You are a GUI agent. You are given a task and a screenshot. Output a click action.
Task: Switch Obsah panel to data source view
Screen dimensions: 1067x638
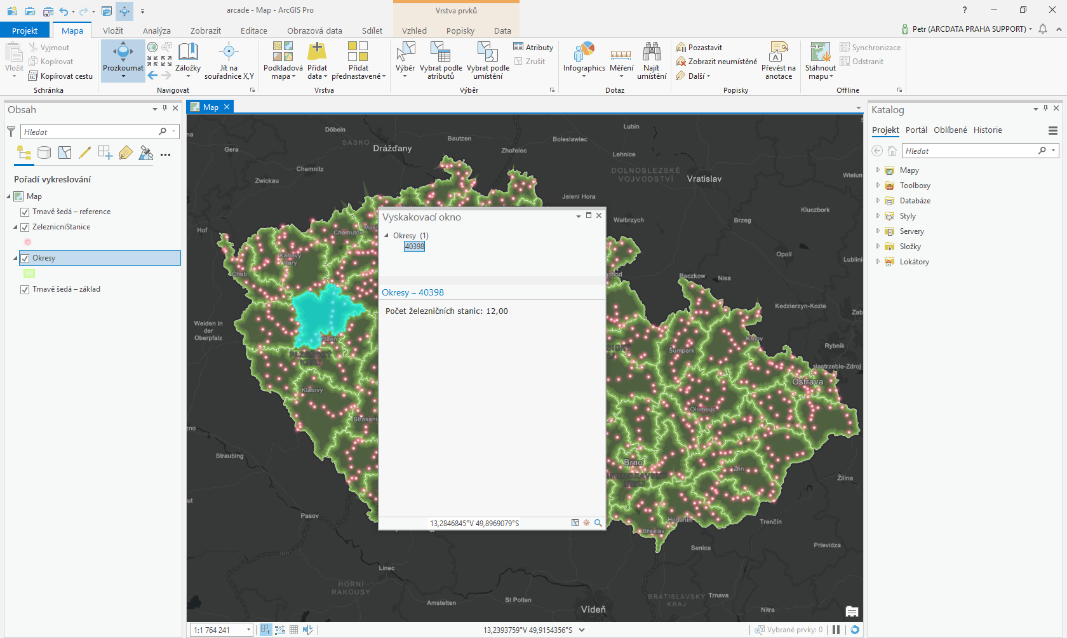(x=44, y=153)
